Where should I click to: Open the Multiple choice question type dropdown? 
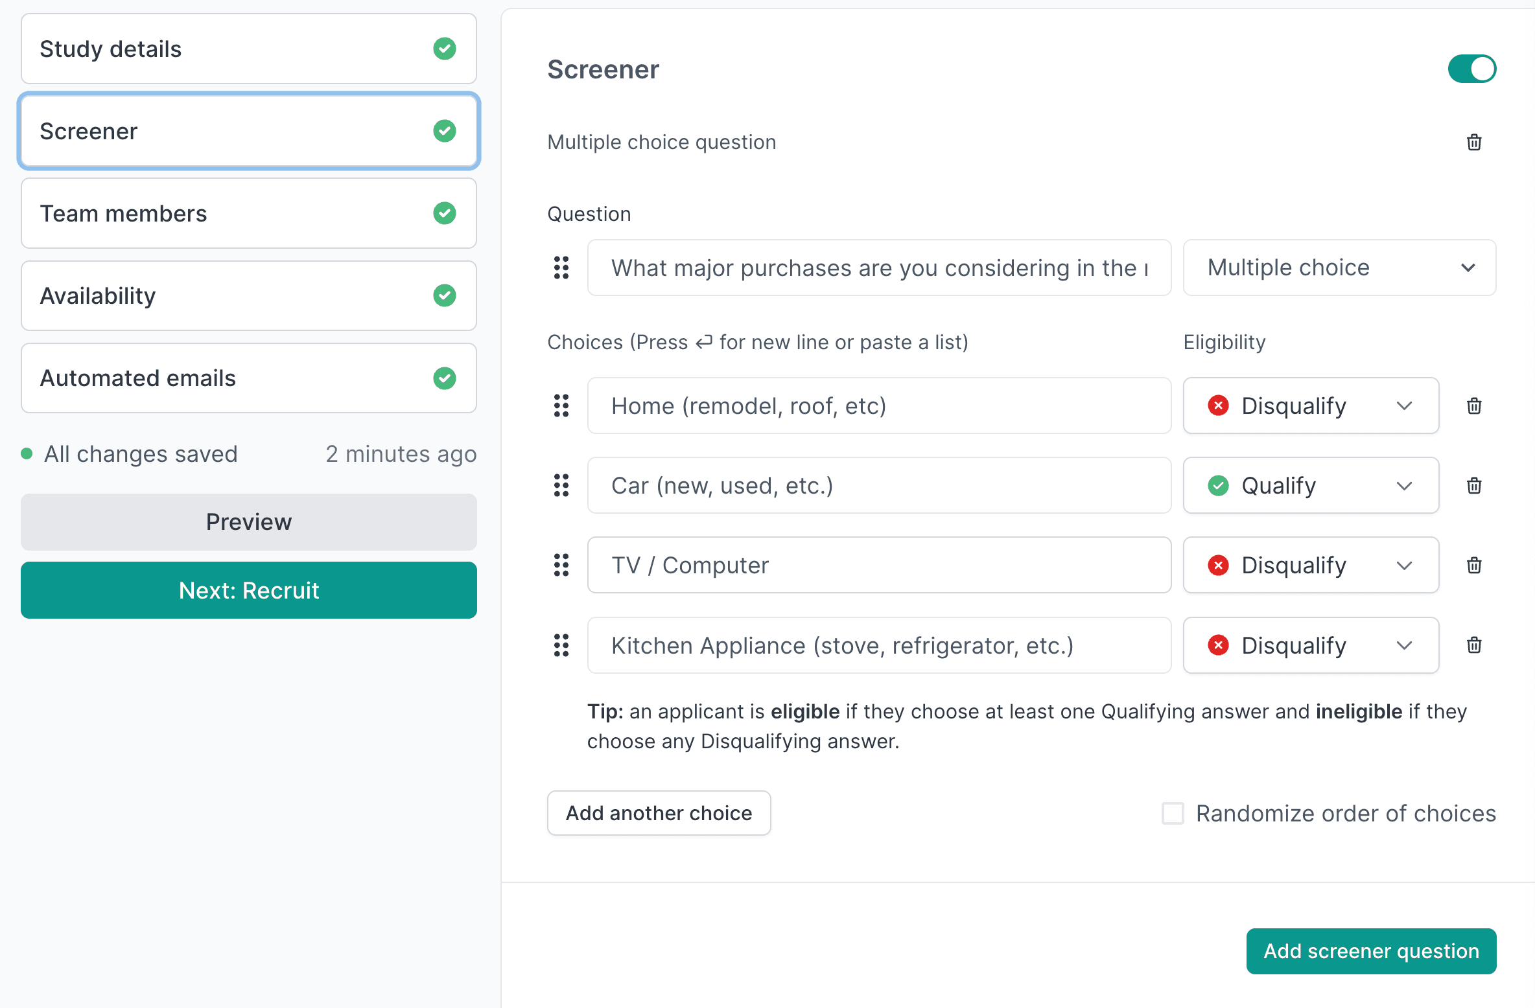1339,268
